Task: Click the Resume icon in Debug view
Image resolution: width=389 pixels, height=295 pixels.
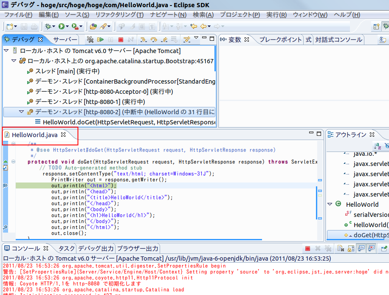Action: pyautogui.click(x=101, y=39)
